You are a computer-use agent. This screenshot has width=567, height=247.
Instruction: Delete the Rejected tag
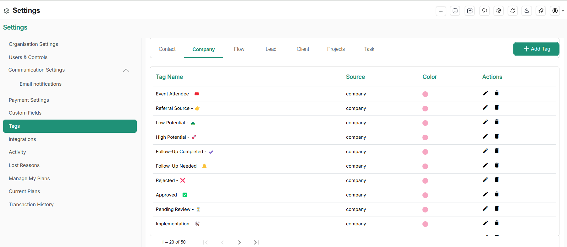[497, 180]
